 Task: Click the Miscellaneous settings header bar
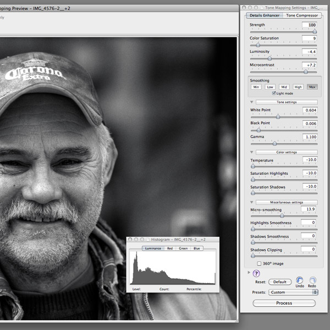click(287, 202)
